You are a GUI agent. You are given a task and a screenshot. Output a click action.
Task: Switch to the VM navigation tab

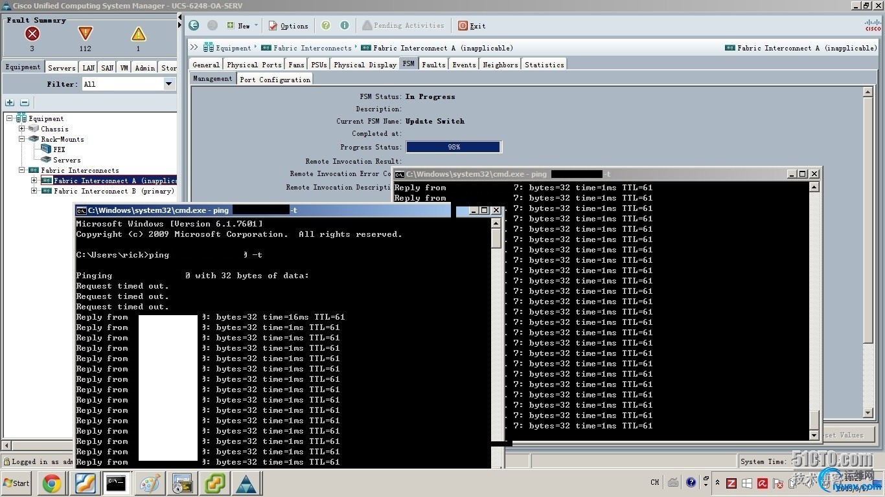coord(124,67)
